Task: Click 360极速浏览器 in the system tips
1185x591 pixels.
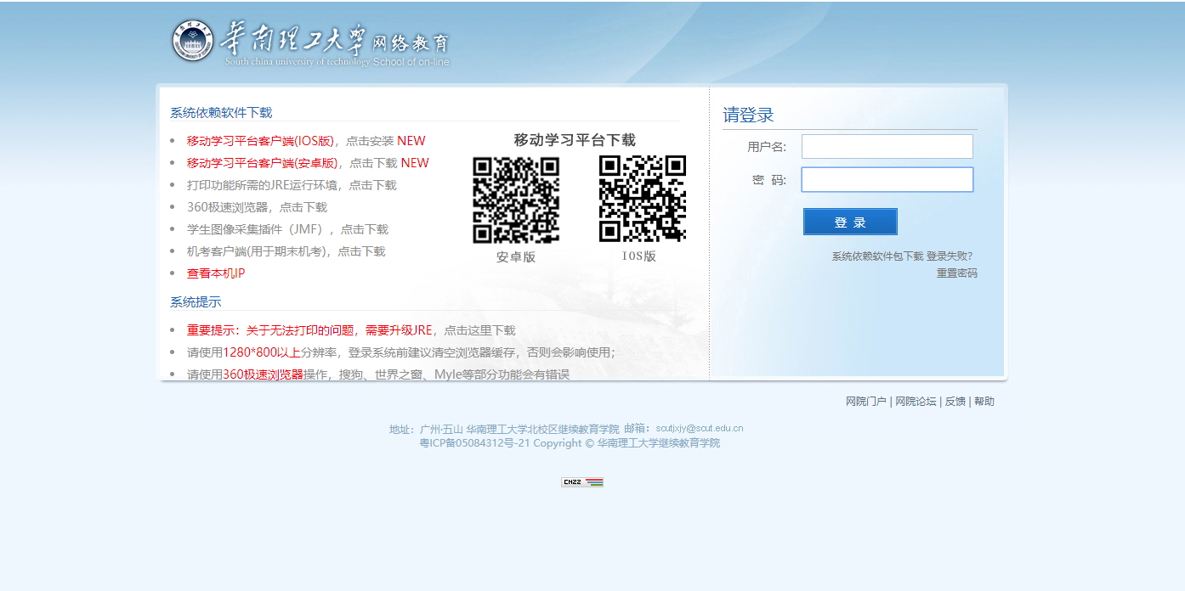Action: [x=263, y=374]
